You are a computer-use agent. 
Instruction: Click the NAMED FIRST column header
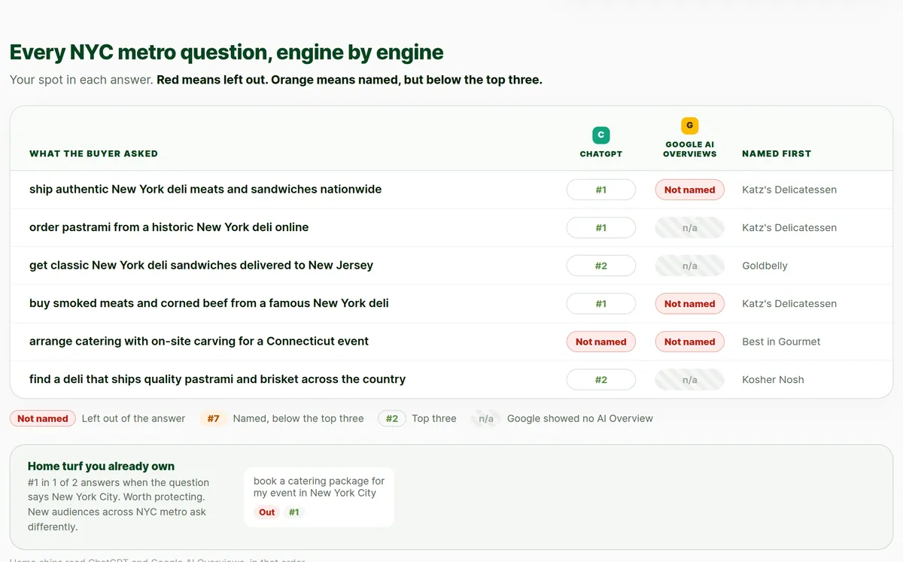click(x=777, y=153)
